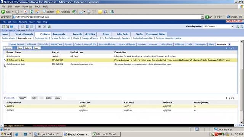Switch to Project 6.doc in the taskbar
The height and width of the screenshot is (137, 244).
(48, 134)
